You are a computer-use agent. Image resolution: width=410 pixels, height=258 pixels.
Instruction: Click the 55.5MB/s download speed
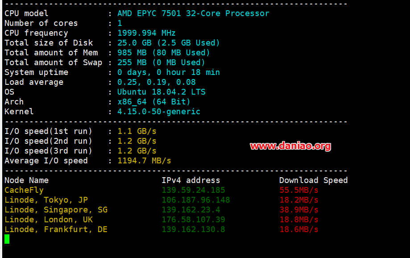(x=299, y=190)
